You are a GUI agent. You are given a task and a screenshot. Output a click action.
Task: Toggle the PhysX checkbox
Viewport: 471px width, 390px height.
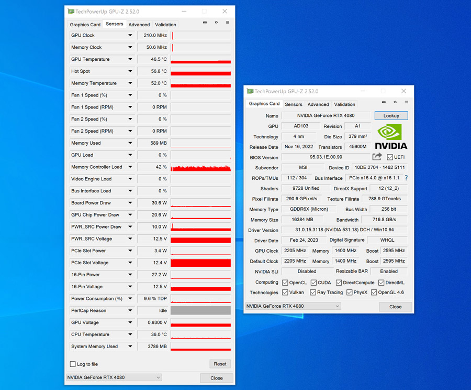350,292
